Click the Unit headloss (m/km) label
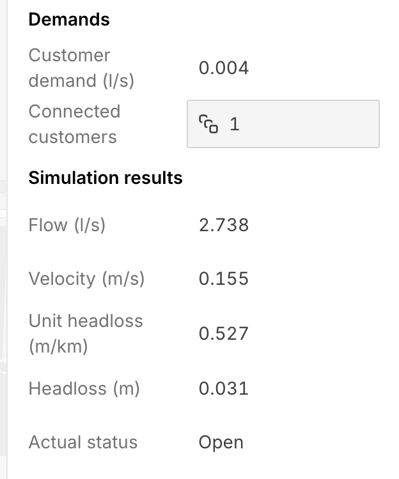 pos(86,333)
